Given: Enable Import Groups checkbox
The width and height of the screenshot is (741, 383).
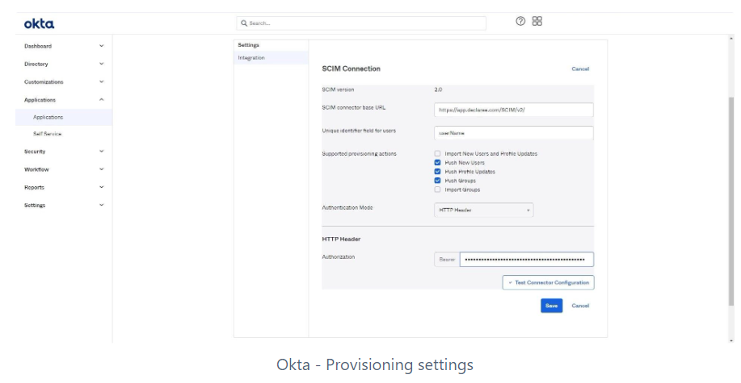Looking at the screenshot, I should [437, 189].
